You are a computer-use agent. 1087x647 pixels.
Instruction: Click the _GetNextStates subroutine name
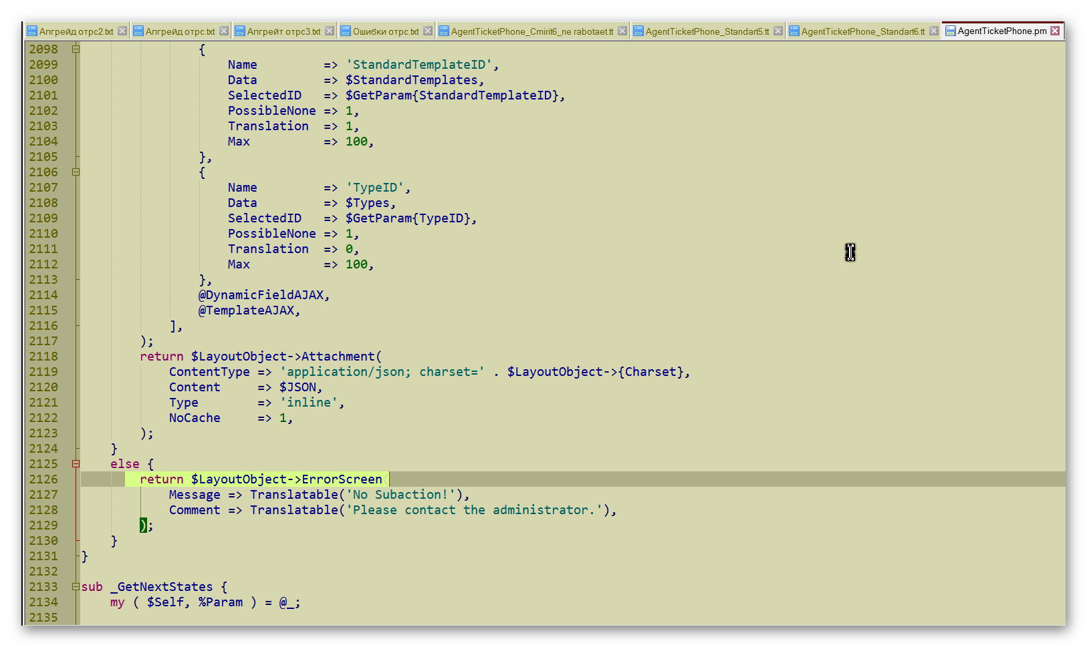pos(162,586)
